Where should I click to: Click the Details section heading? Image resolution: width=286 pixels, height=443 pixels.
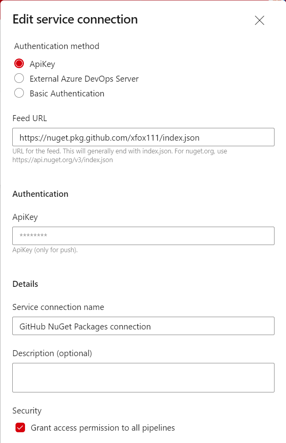25,284
